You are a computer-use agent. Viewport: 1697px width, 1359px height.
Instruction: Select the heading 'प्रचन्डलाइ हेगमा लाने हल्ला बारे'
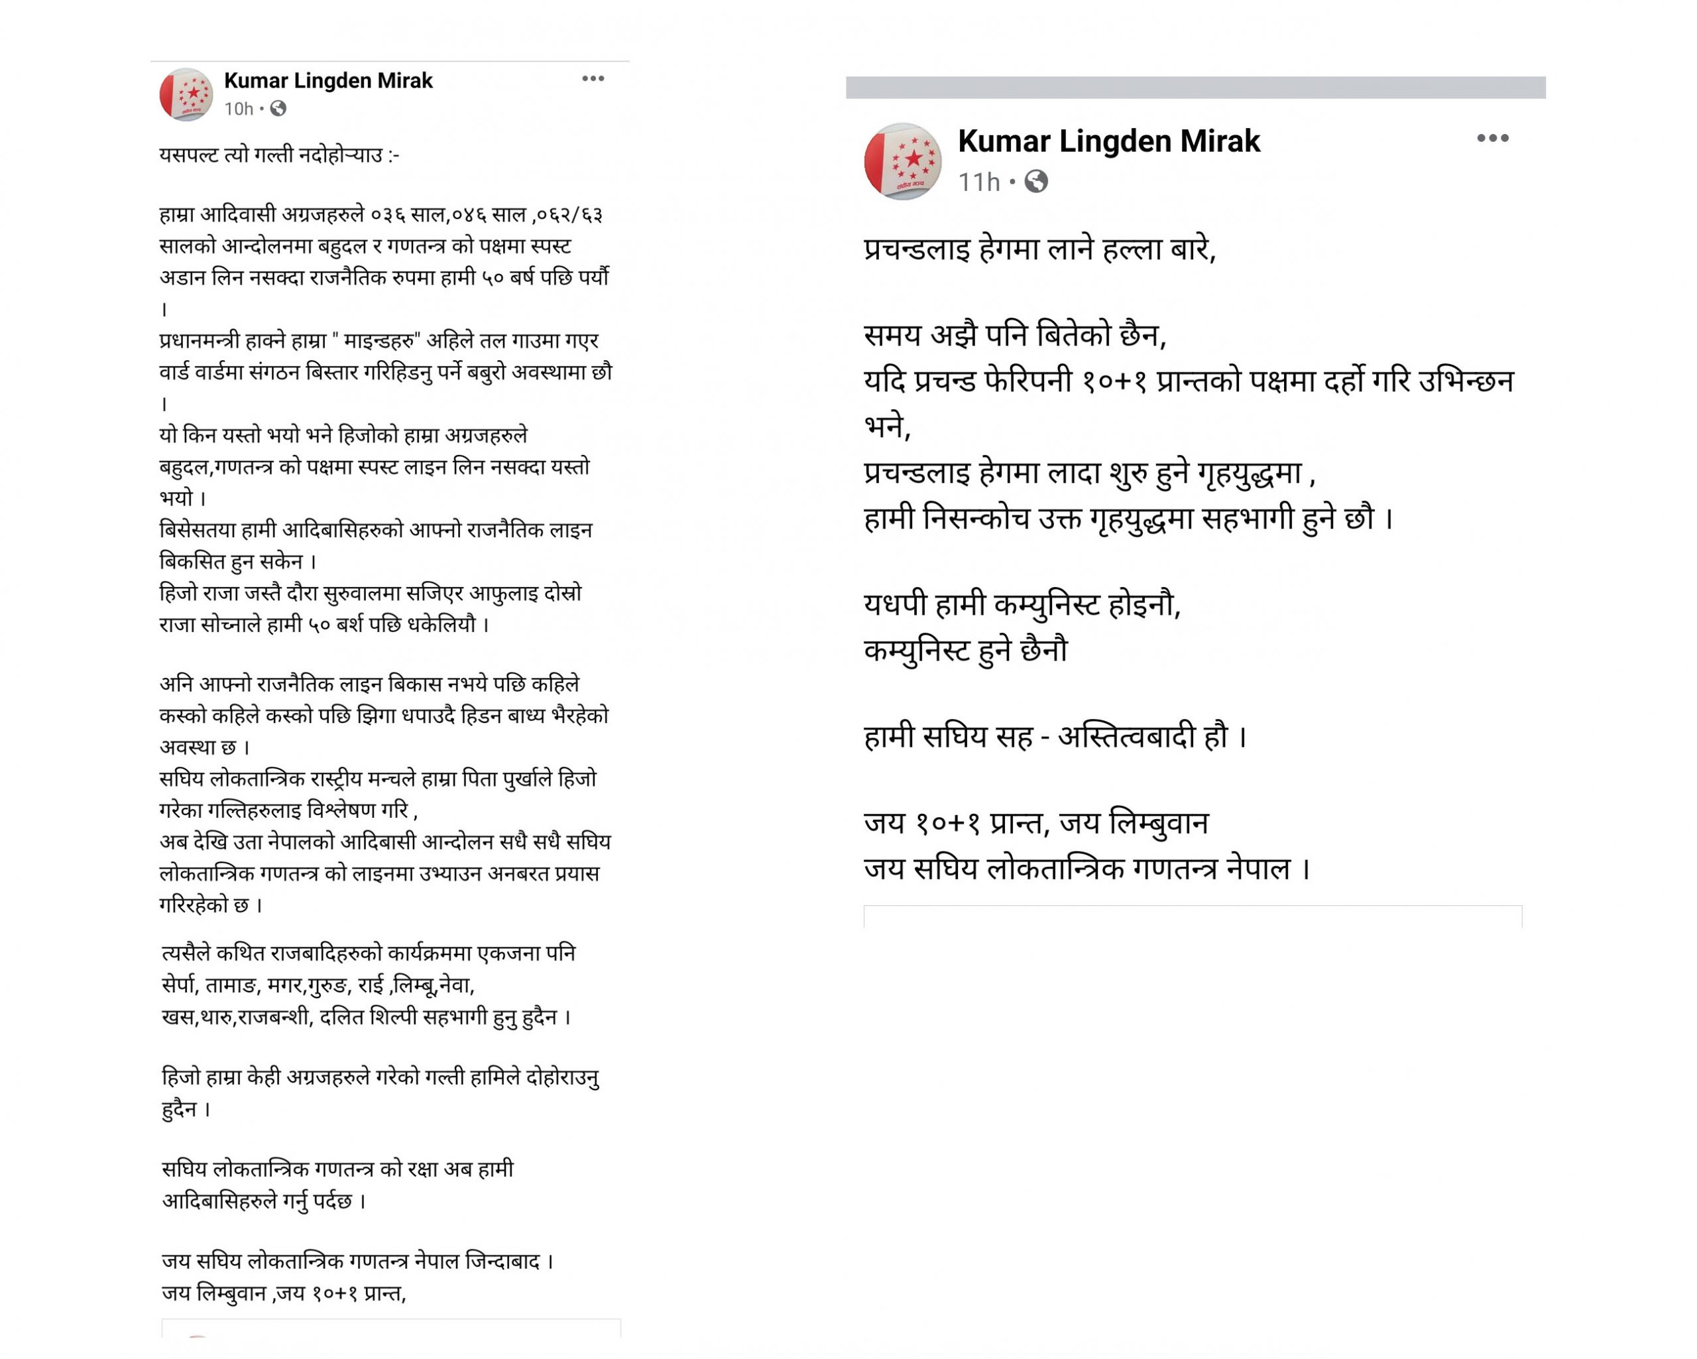coord(1039,249)
